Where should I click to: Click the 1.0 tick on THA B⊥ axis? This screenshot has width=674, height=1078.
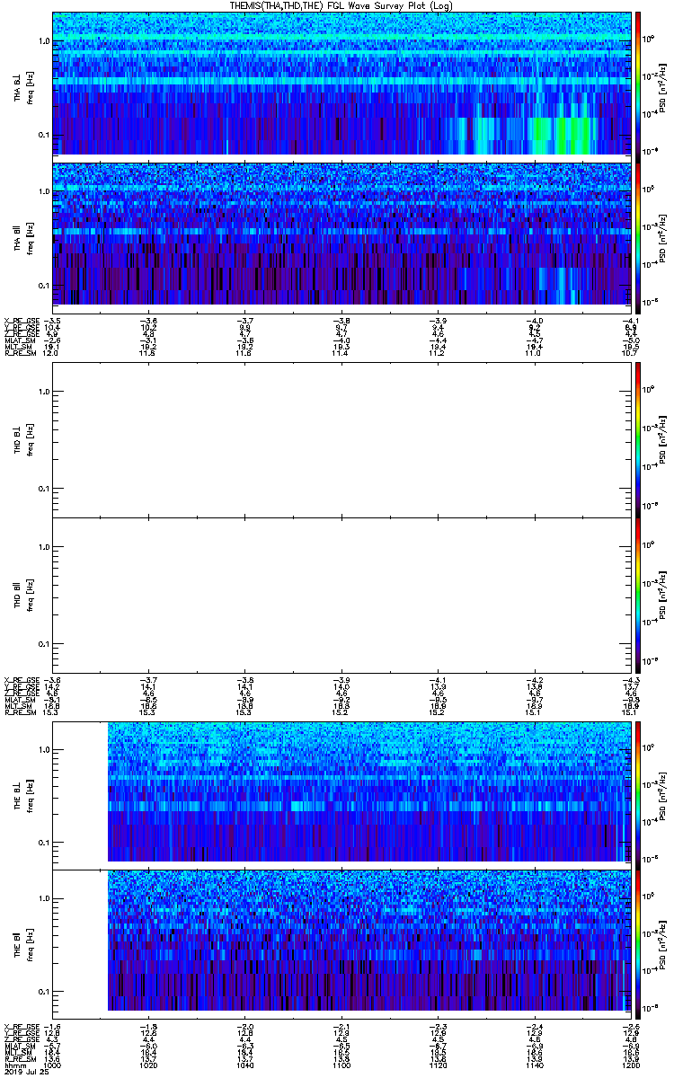(x=43, y=42)
